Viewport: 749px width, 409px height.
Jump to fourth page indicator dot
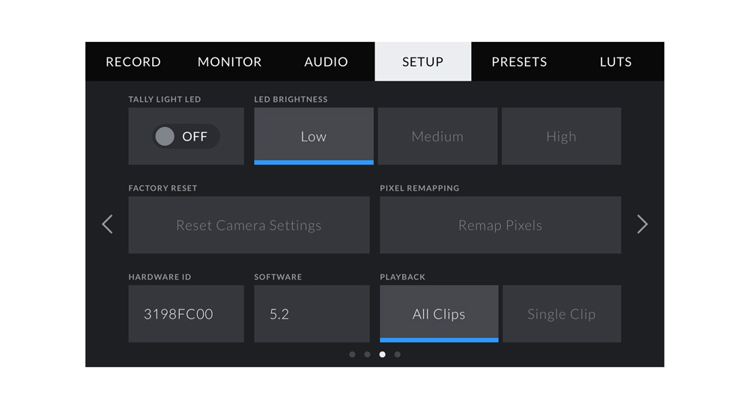tap(398, 354)
